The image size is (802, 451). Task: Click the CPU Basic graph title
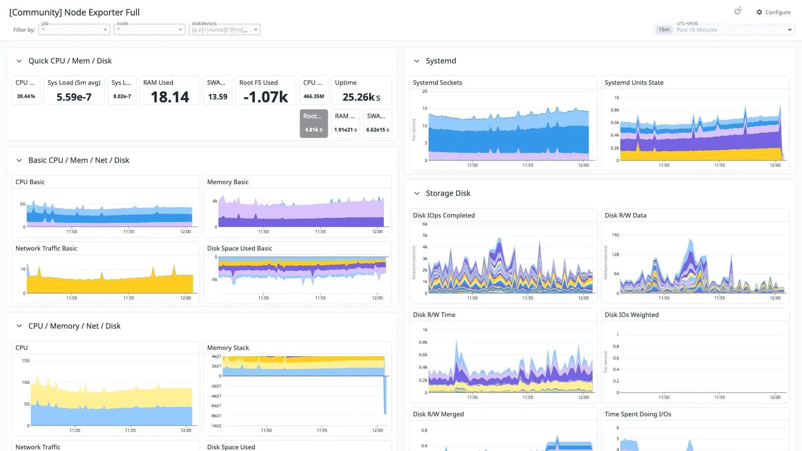pos(30,182)
